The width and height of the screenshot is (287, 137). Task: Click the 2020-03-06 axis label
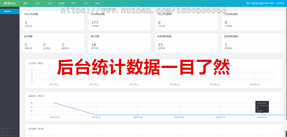pos(55,117)
